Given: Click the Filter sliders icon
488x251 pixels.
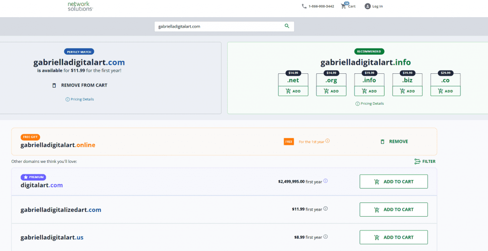Looking at the screenshot, I should point(417,161).
